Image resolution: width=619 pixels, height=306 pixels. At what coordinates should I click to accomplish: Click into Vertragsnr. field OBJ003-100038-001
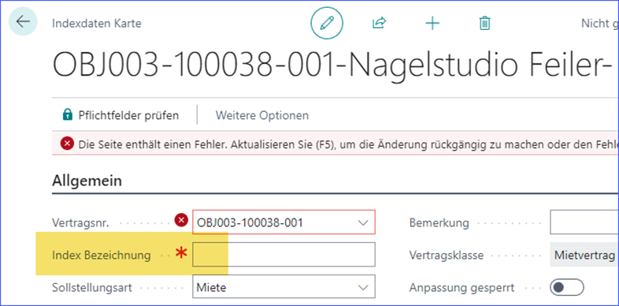click(x=284, y=222)
